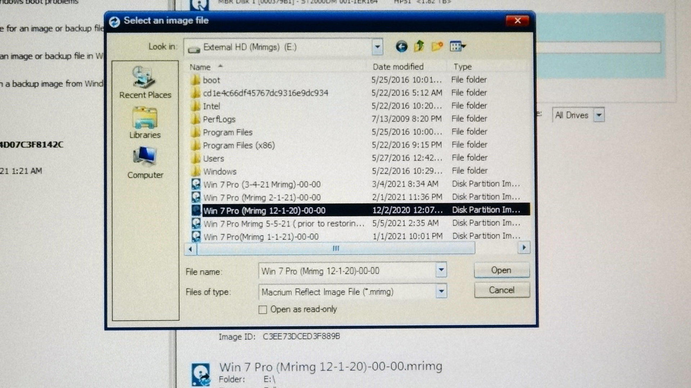Click the 1/1/2021 10:01 PM date entry
The image size is (691, 388).
[x=407, y=235]
